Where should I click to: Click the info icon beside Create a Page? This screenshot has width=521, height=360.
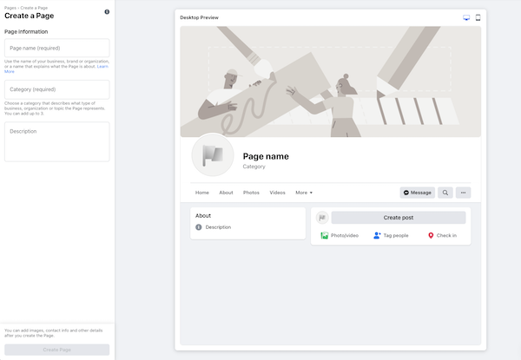(x=107, y=12)
